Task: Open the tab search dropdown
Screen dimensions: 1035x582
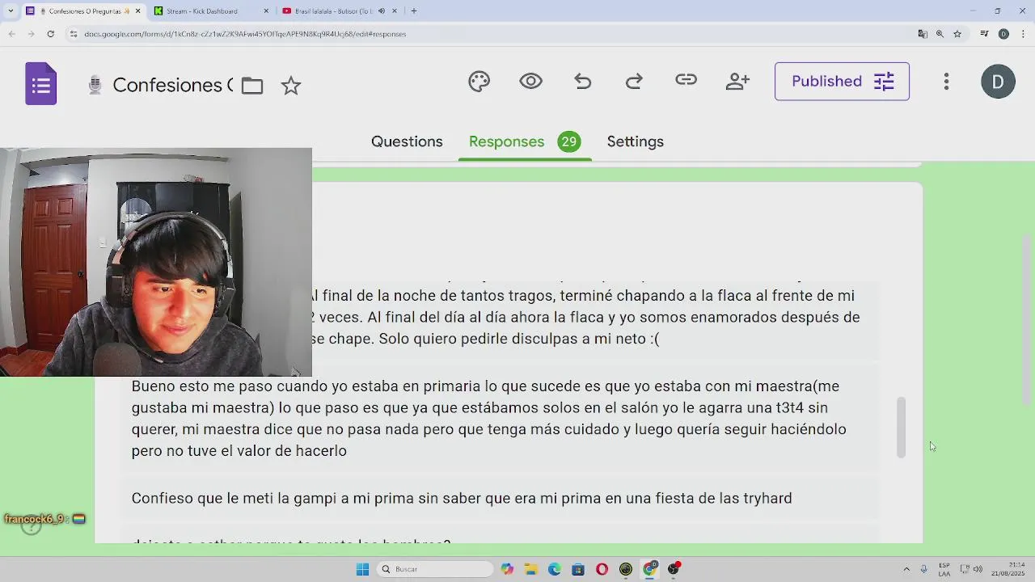Action: point(11,11)
